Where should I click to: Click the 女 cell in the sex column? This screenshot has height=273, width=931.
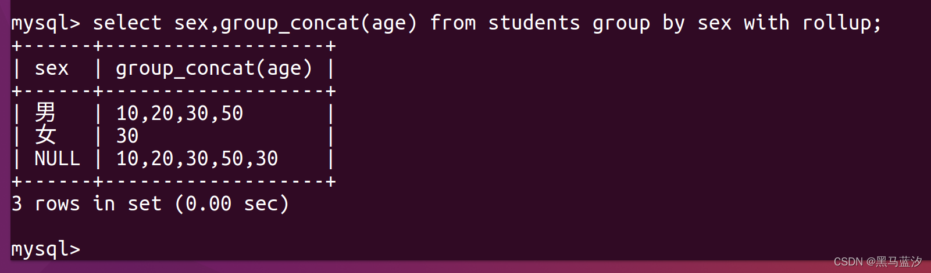pyautogui.click(x=45, y=135)
